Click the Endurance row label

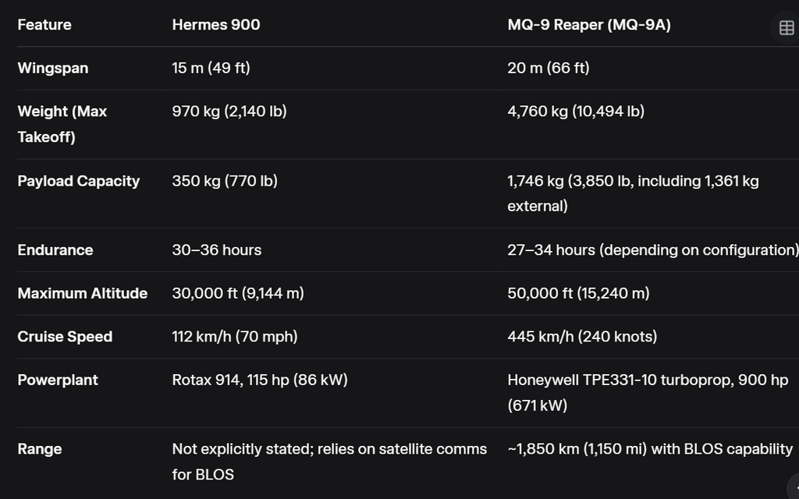click(x=55, y=250)
